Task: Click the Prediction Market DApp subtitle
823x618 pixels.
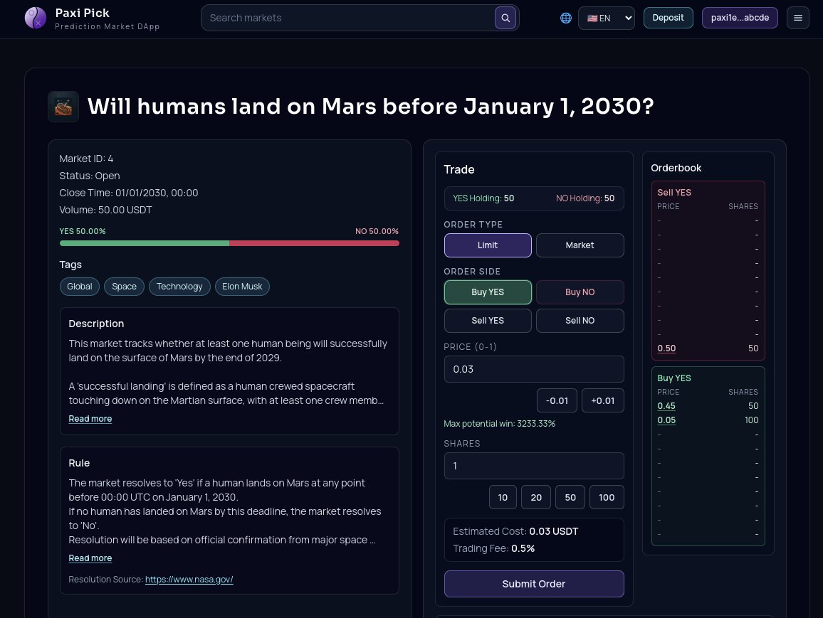Action: coord(107,27)
